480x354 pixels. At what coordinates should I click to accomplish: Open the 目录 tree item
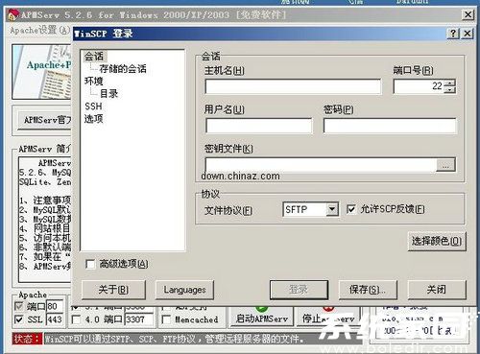point(108,94)
